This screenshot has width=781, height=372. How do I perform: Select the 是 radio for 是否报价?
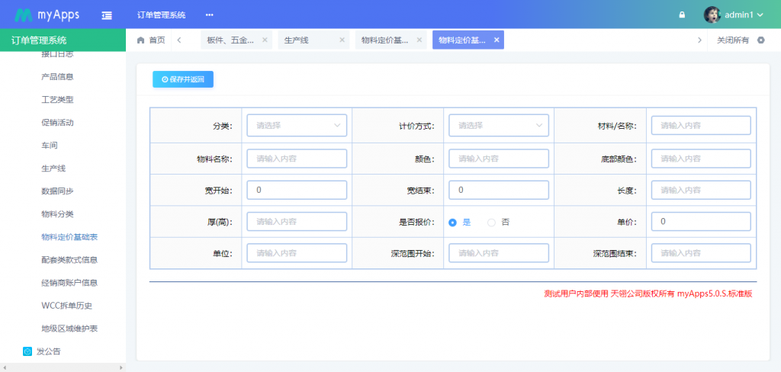(452, 222)
